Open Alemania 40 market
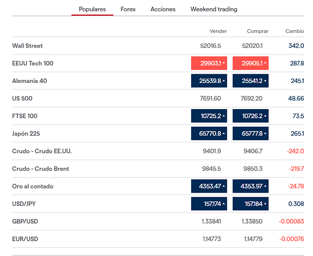 [x=30, y=81]
